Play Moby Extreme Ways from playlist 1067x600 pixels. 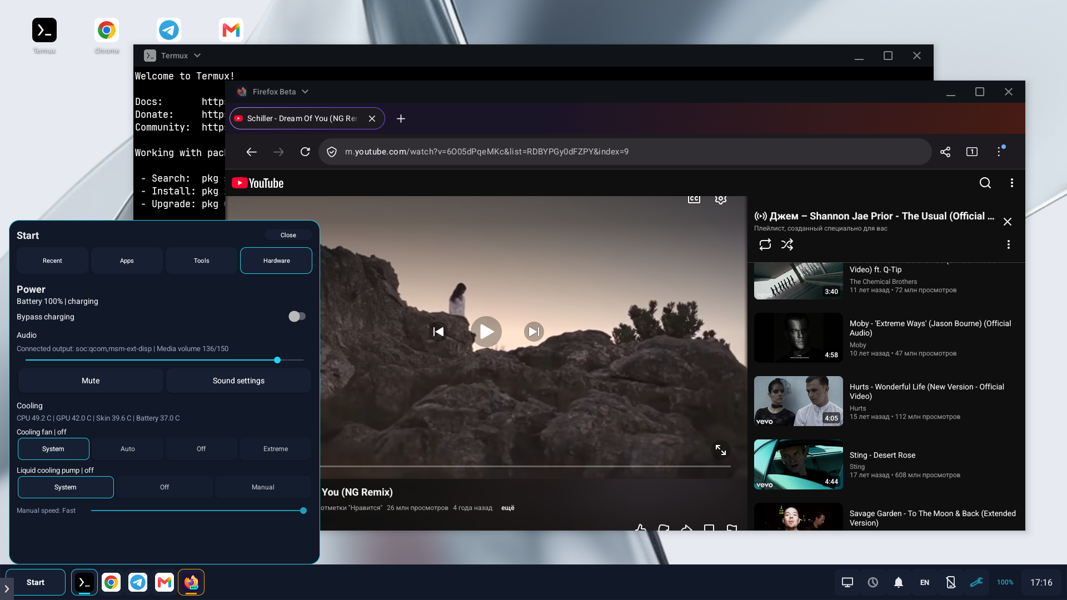(x=886, y=338)
